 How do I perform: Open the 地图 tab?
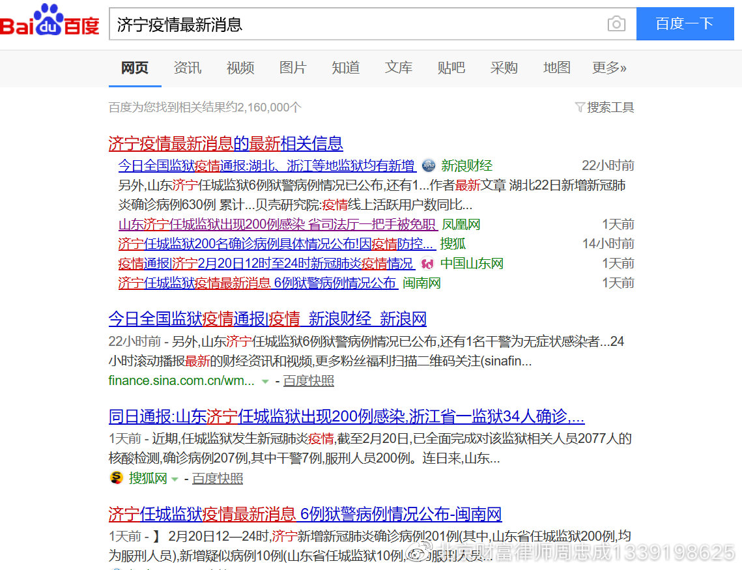pyautogui.click(x=556, y=68)
